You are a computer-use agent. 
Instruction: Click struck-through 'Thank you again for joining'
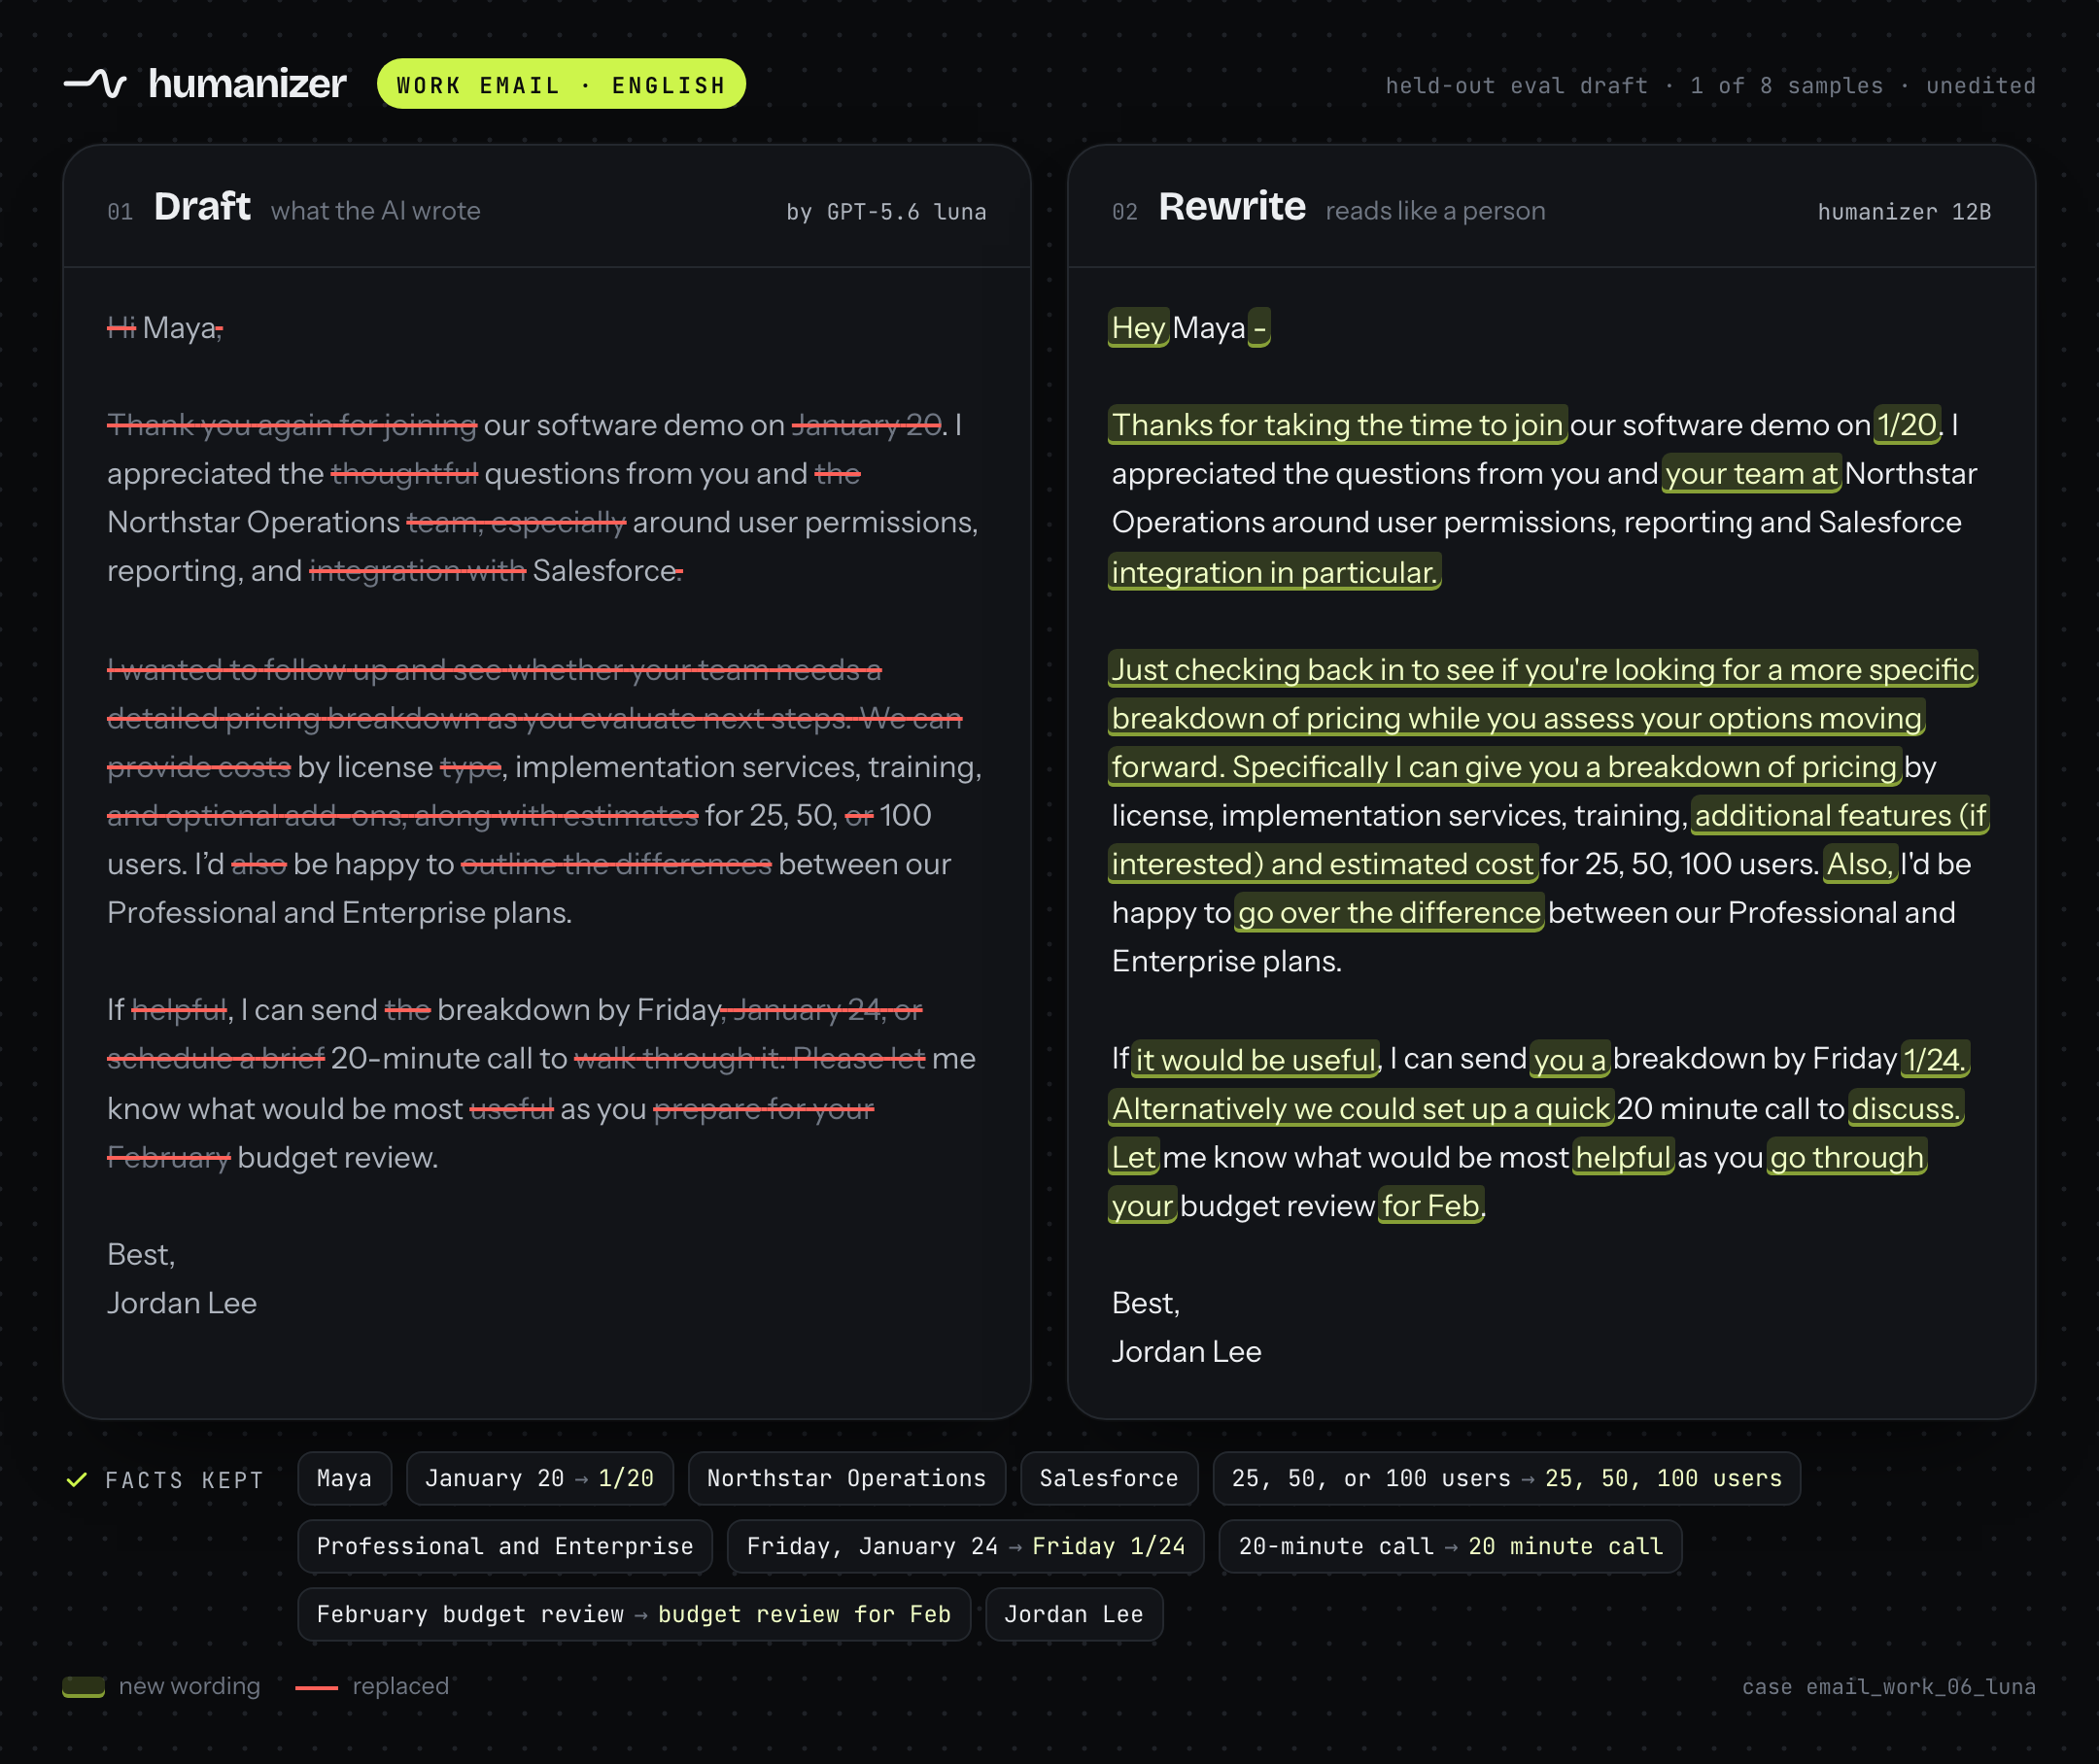click(292, 425)
